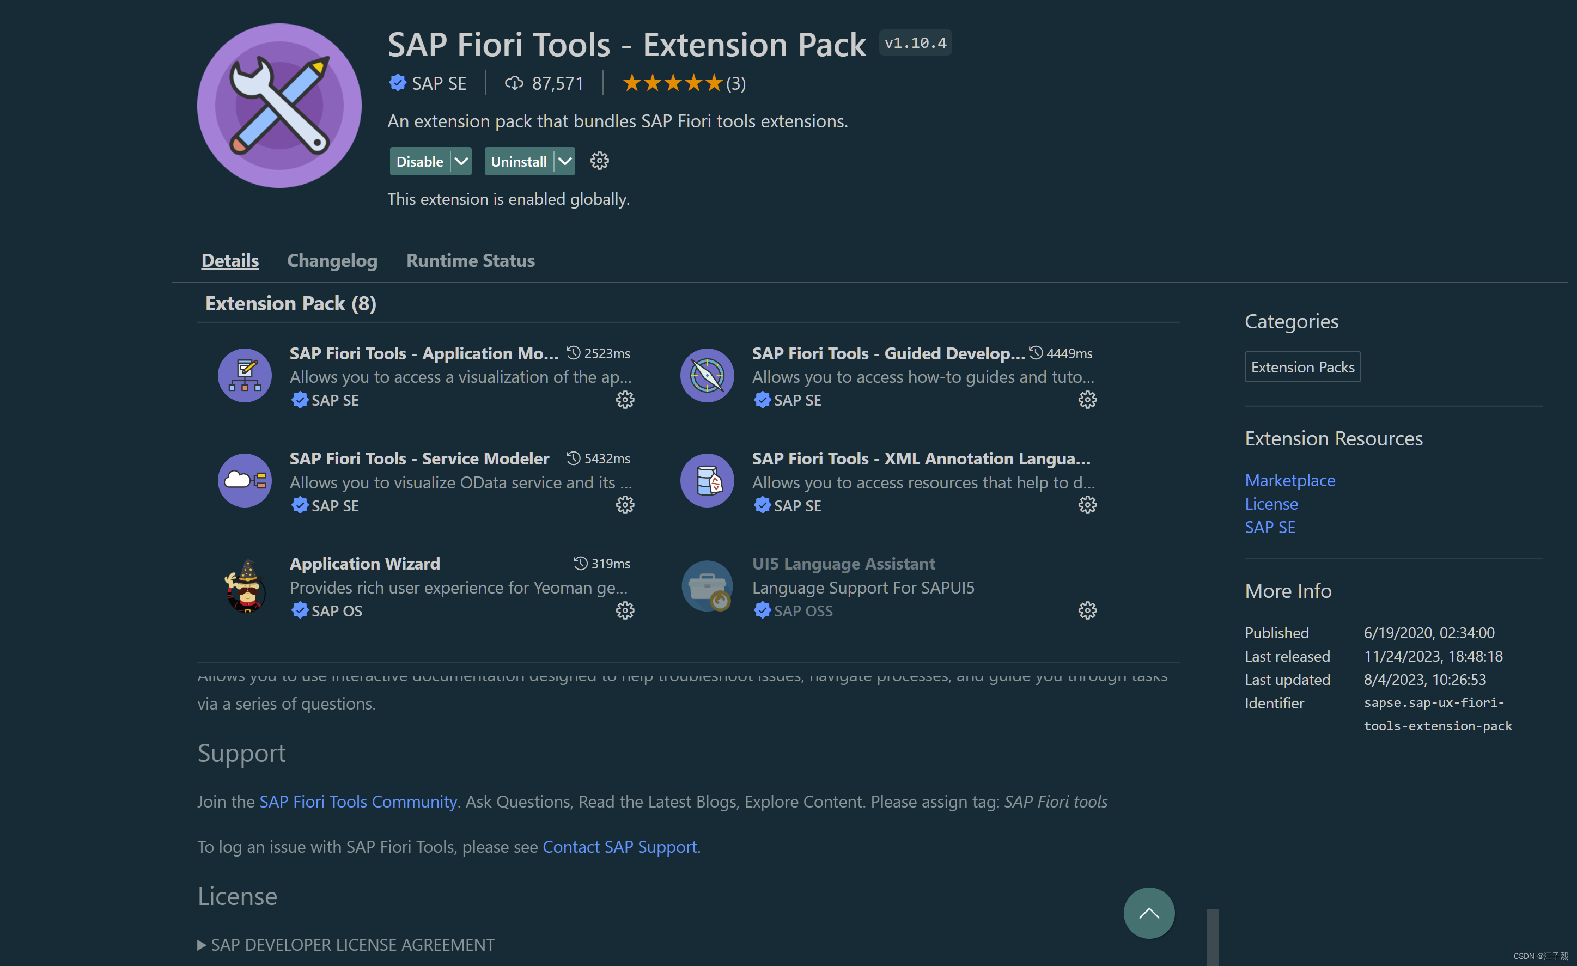Open the License resource link
The image size is (1577, 966).
[x=1271, y=504]
